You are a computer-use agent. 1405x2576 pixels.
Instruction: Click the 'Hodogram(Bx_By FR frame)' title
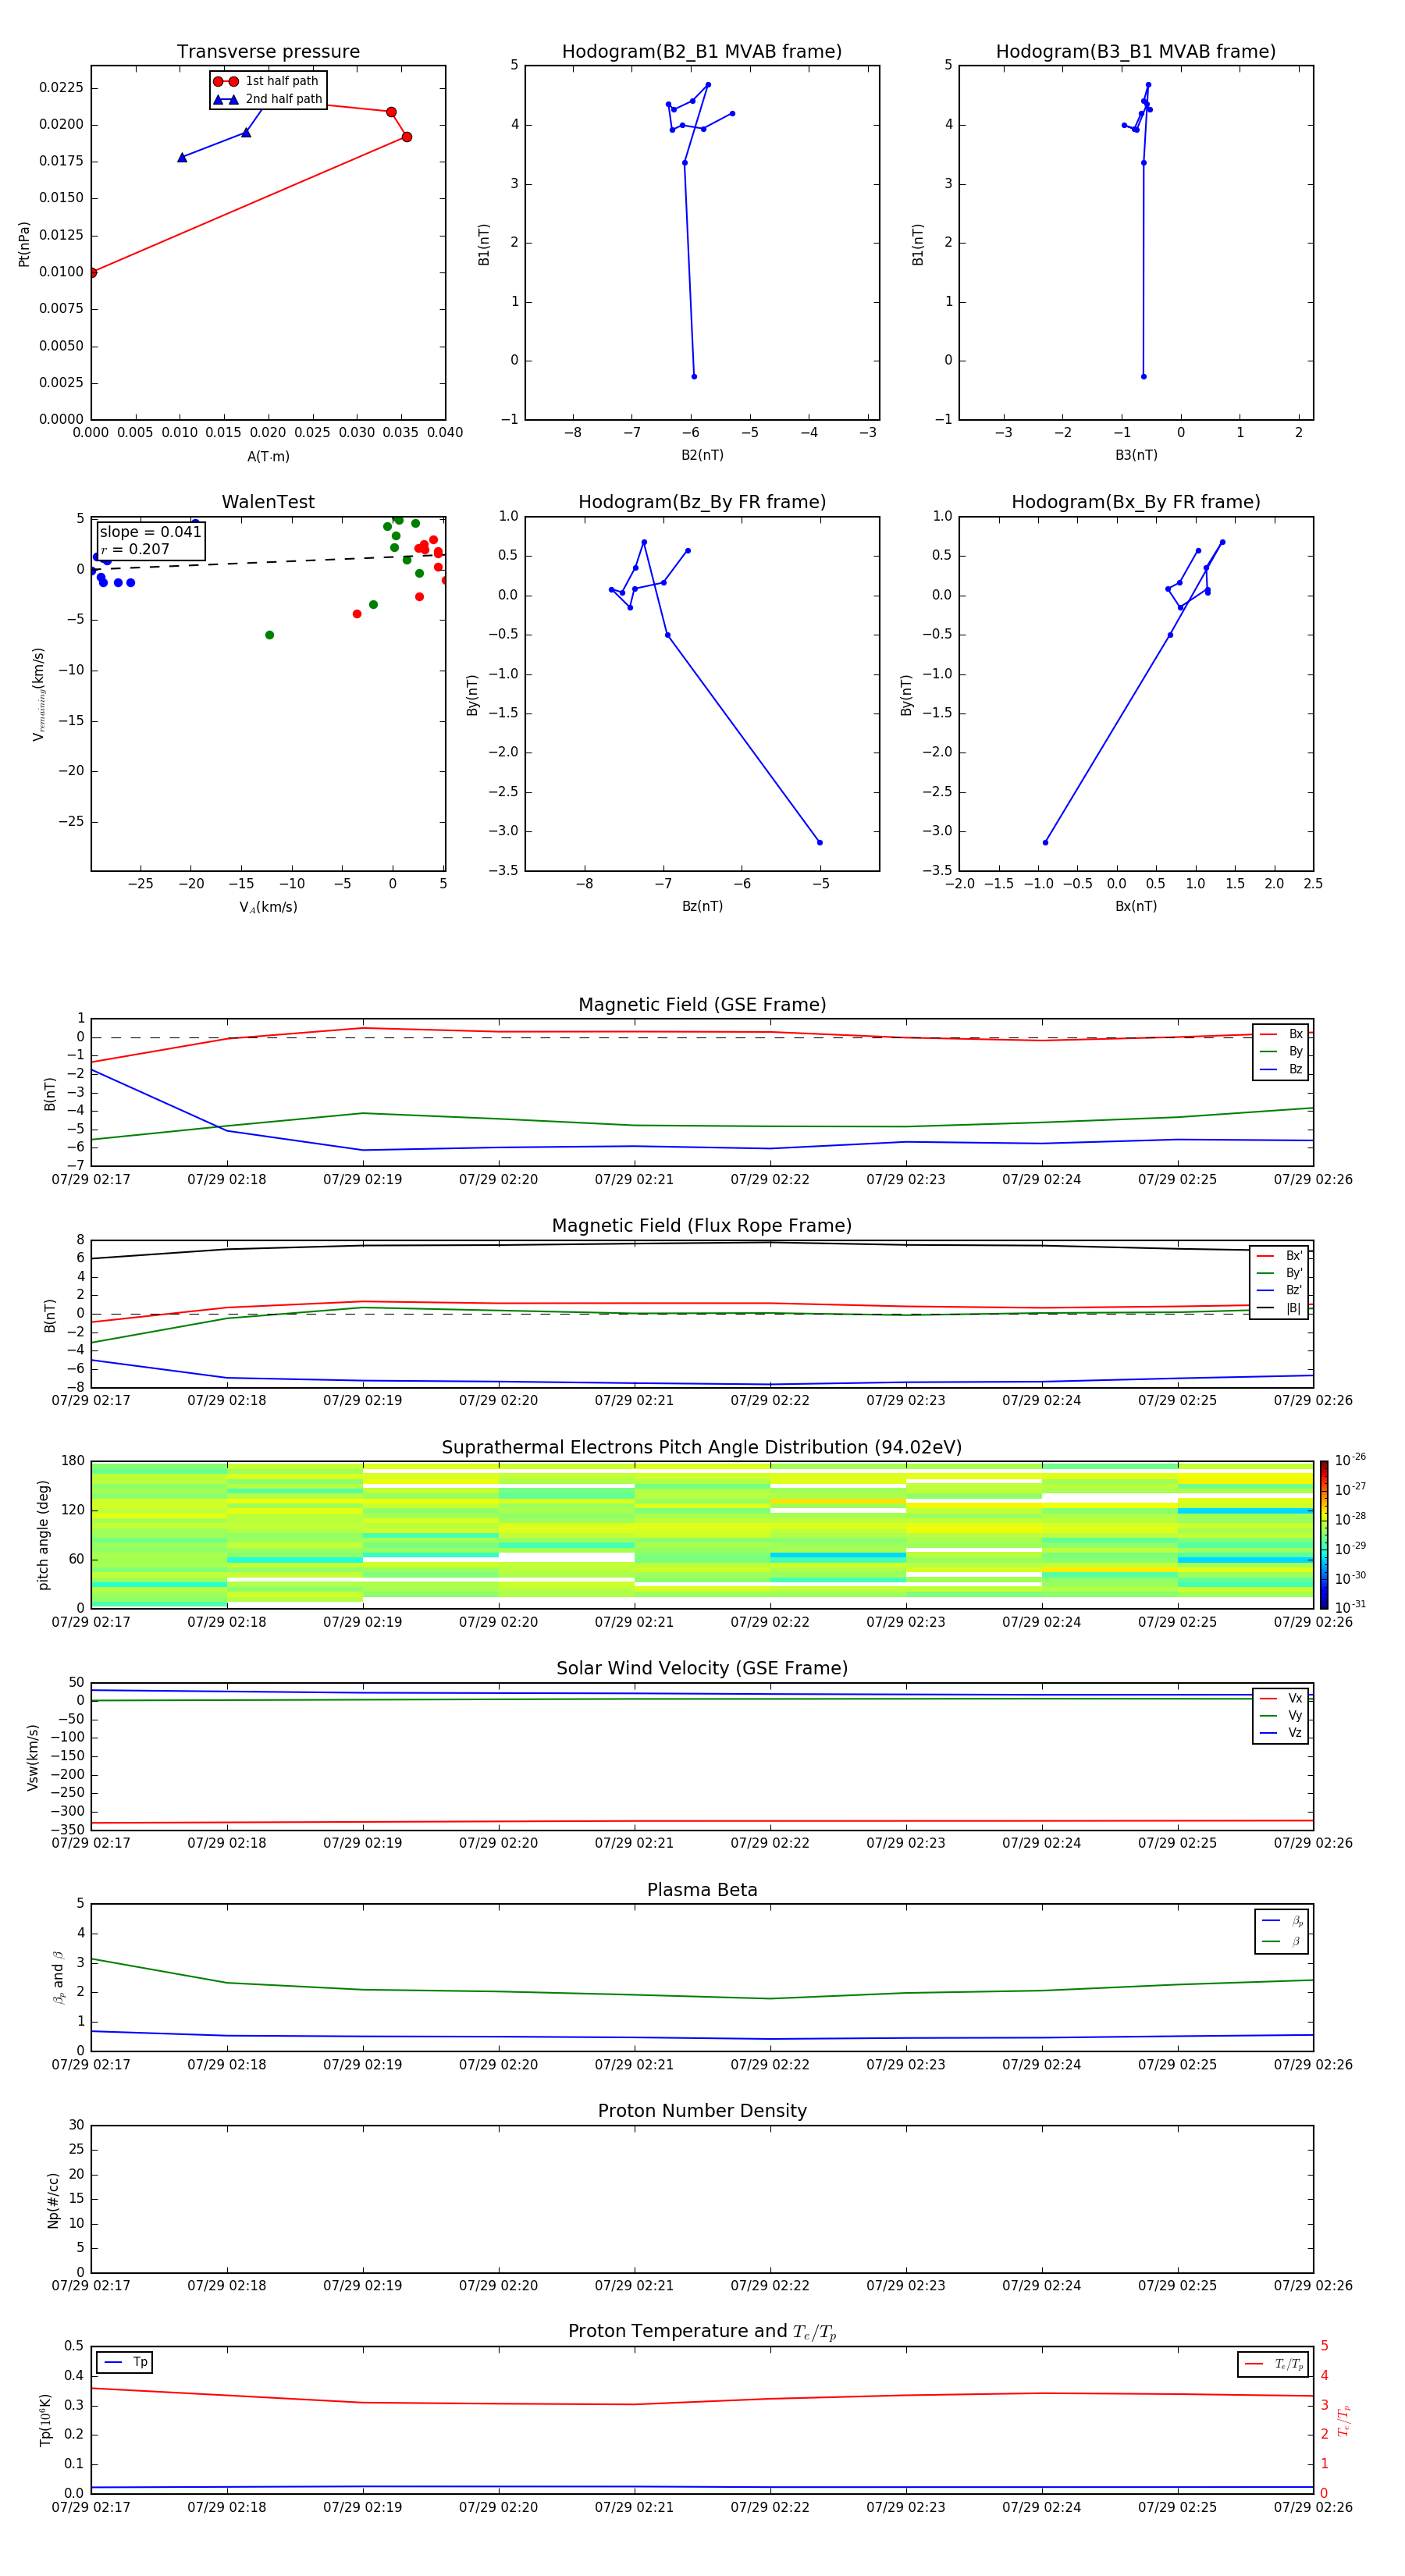(x=1136, y=502)
